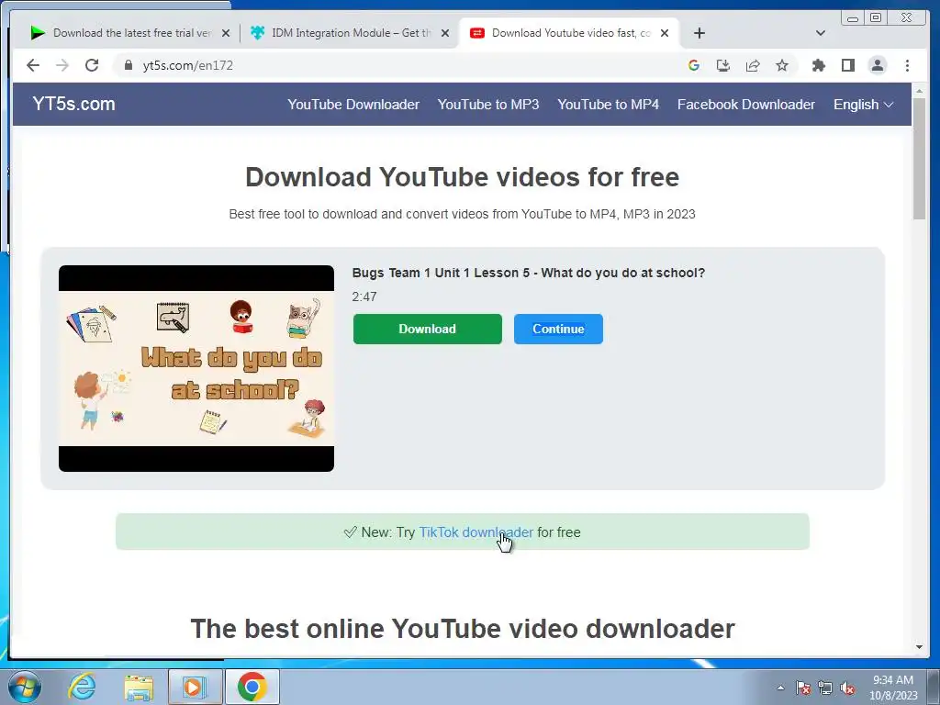This screenshot has height=705, width=940.
Task: Toggle the Chrome side panel icon
Action: tap(847, 65)
